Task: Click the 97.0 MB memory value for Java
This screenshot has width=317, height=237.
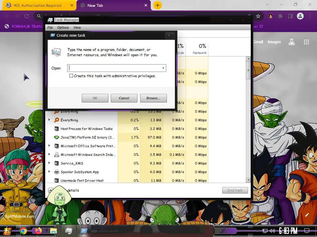Action: pyautogui.click(x=154, y=137)
